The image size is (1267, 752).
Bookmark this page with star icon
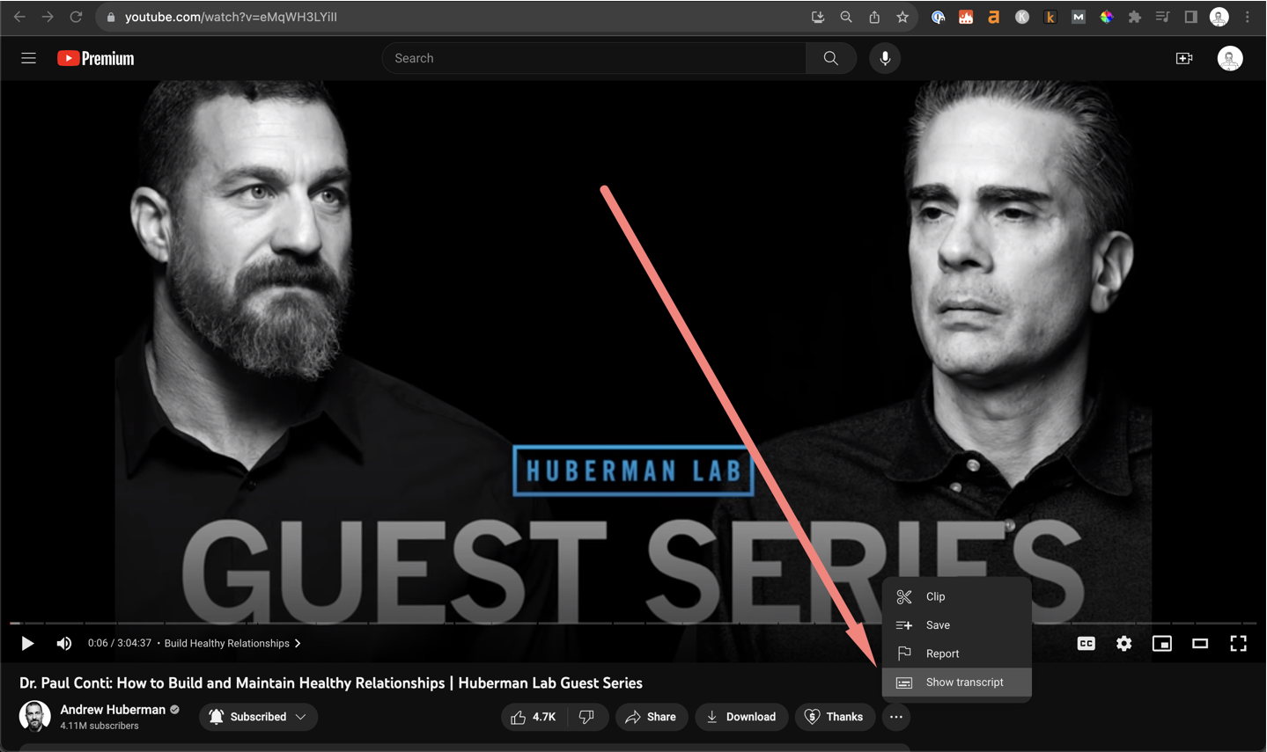pos(902,17)
